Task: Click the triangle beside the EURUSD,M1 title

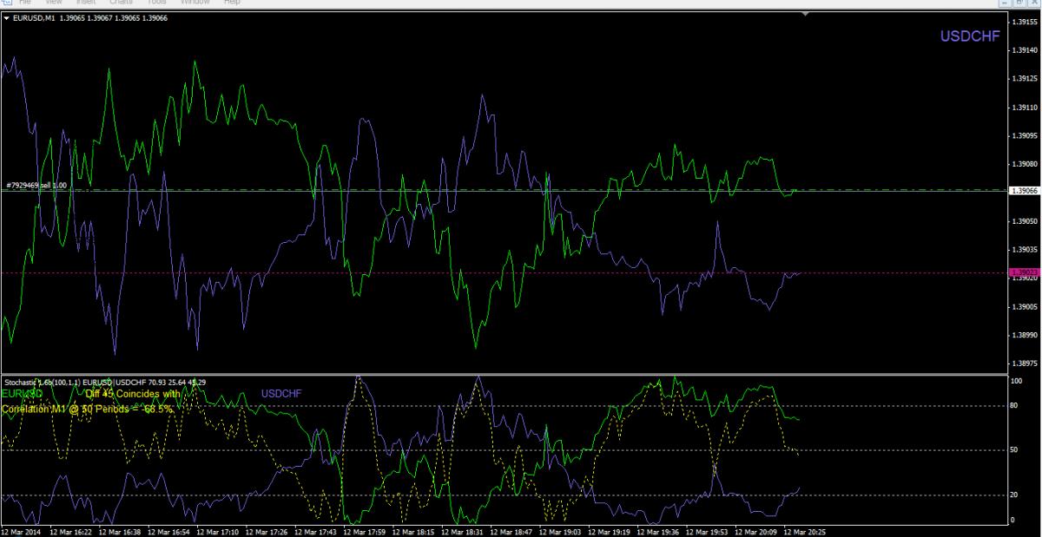Action: tap(7, 16)
